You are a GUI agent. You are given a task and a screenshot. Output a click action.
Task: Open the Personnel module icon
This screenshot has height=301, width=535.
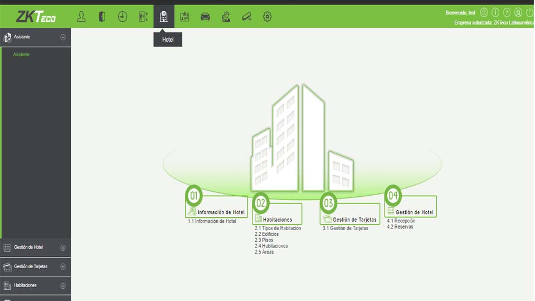coord(81,17)
